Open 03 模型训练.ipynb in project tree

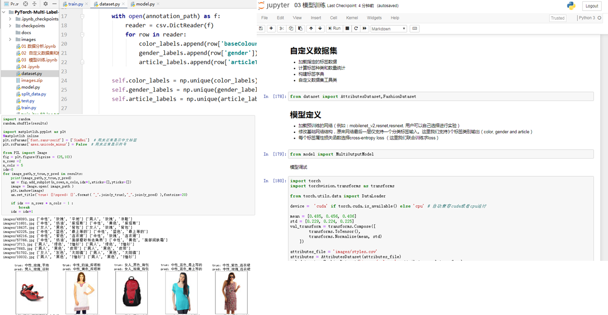(37, 60)
